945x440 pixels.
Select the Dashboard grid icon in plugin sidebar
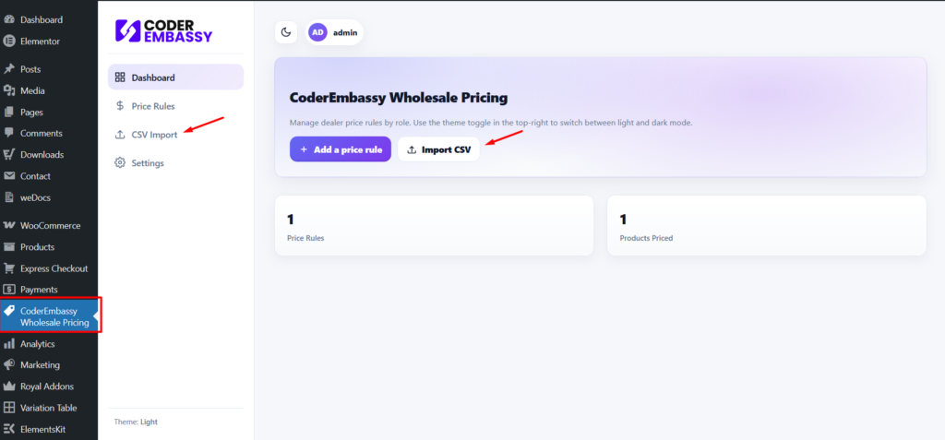point(120,77)
